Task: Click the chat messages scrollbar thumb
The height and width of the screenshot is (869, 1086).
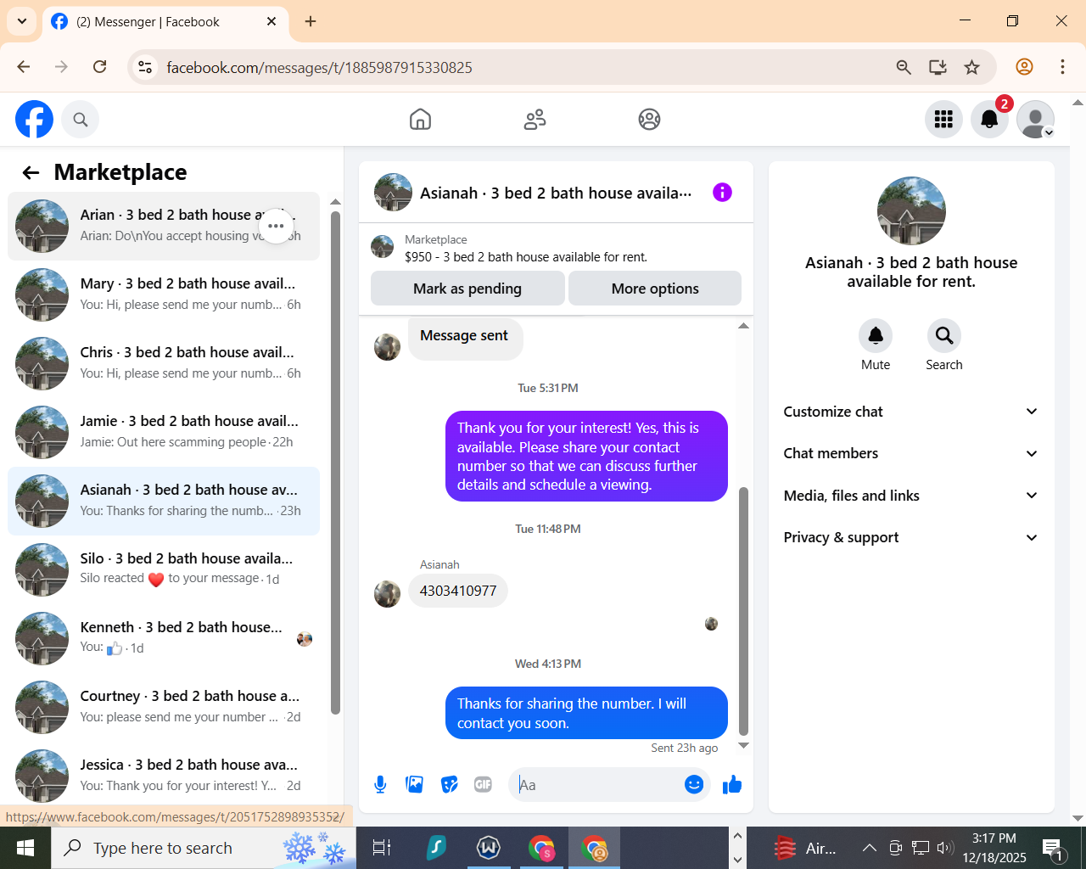Action: pyautogui.click(x=744, y=611)
